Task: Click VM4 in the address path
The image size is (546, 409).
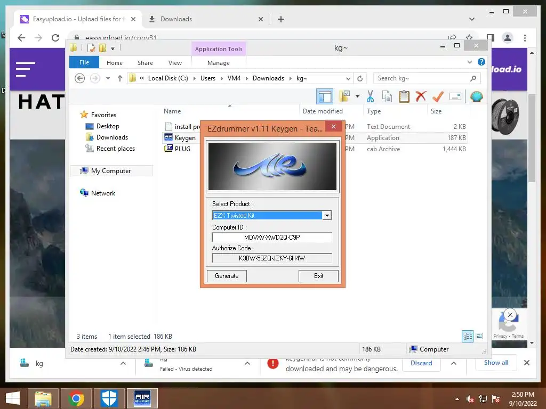Action: pyautogui.click(x=234, y=78)
